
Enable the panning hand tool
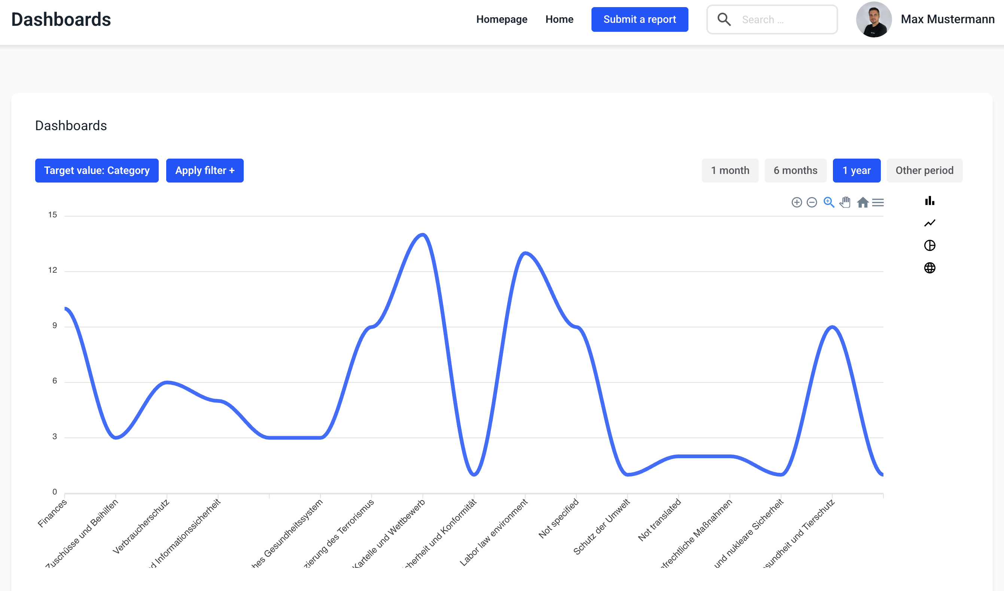point(845,202)
